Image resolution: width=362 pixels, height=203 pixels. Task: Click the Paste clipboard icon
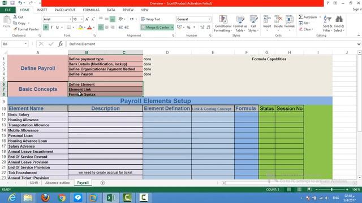coord(7,20)
